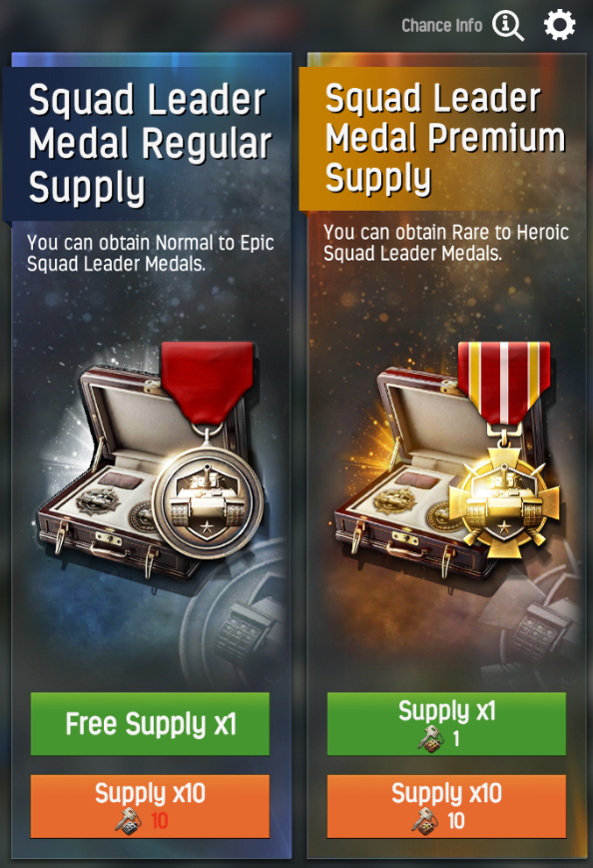Click the Rare to Heroic description text
The height and width of the screenshot is (868, 593).
pos(446,243)
